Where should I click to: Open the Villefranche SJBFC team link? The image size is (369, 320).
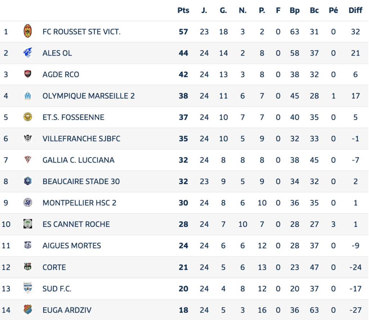click(x=81, y=138)
